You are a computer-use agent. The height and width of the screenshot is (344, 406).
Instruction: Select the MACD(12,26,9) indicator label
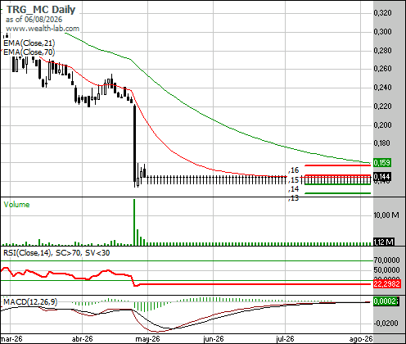click(30, 302)
